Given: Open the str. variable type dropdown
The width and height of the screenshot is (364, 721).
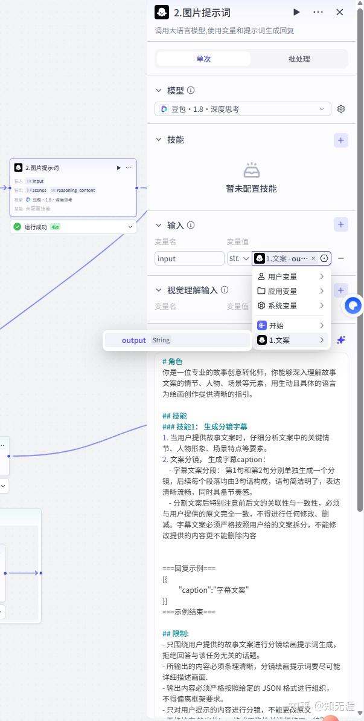Looking at the screenshot, I should point(238,258).
